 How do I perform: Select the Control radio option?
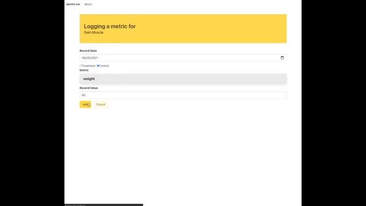click(x=98, y=66)
